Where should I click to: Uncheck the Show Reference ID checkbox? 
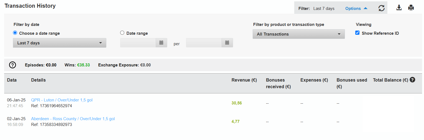click(357, 33)
